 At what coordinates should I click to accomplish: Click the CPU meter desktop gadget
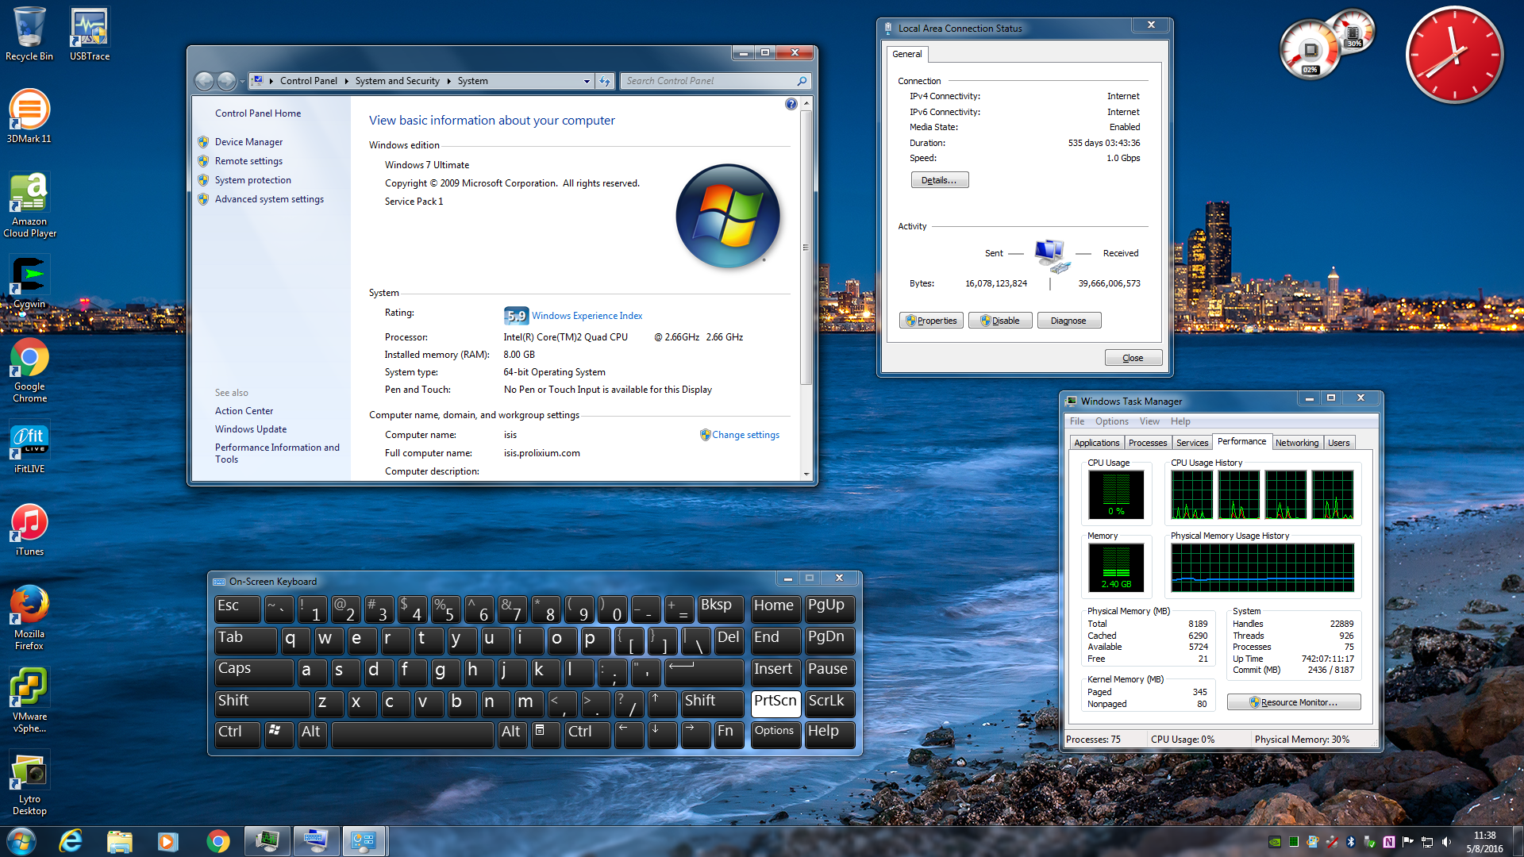1326,46
